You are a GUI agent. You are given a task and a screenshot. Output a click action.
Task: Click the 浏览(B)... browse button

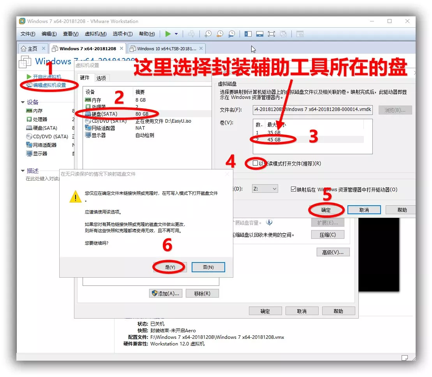tap(395, 110)
